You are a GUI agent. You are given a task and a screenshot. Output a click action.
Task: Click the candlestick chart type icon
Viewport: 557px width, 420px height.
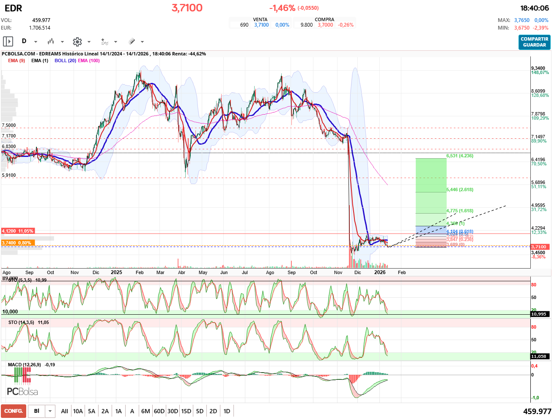tap(51, 41)
